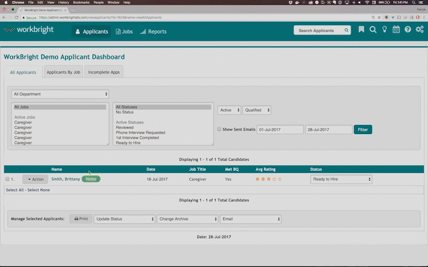Click the Name column header
Screen dimensions: 428x267
tap(57, 169)
